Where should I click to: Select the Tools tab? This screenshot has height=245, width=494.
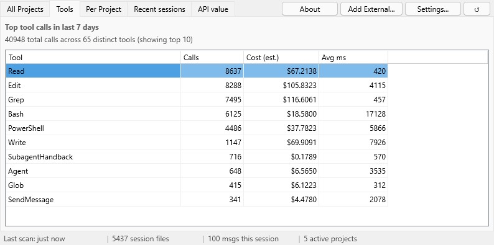(65, 9)
